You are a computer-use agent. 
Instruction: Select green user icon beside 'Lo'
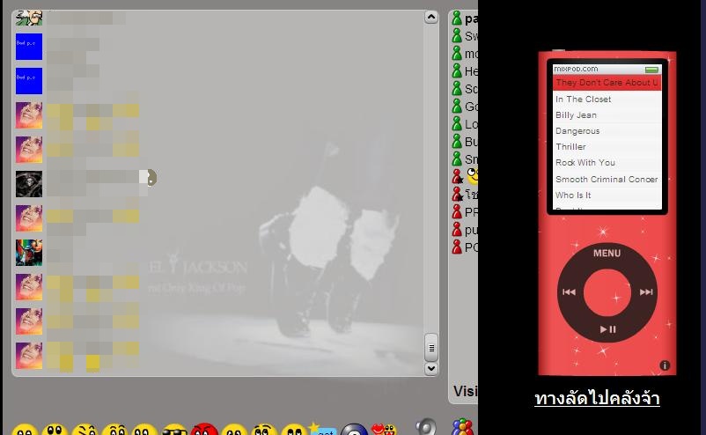pyautogui.click(x=457, y=124)
